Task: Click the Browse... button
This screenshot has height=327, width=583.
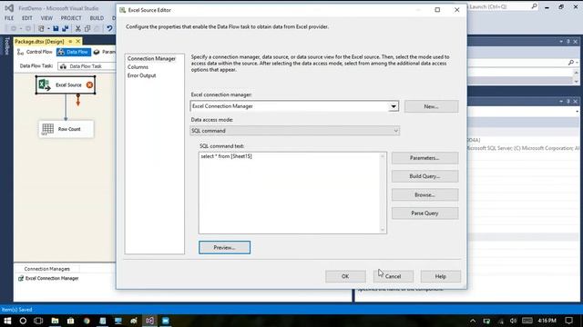Action: pyautogui.click(x=424, y=195)
